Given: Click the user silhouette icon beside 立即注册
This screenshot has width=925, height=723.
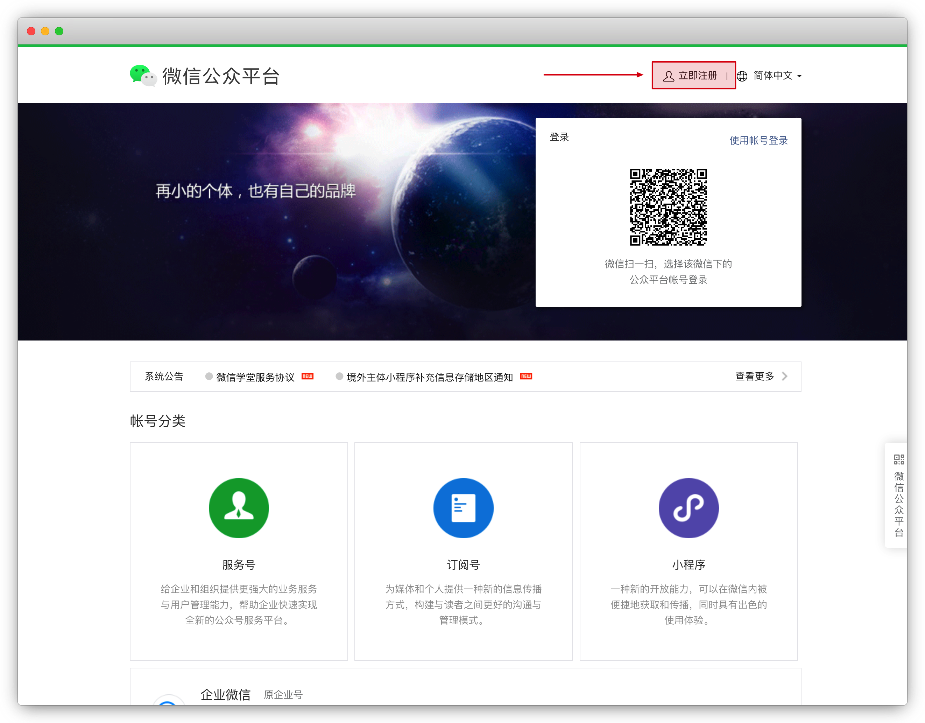Looking at the screenshot, I should [x=668, y=76].
